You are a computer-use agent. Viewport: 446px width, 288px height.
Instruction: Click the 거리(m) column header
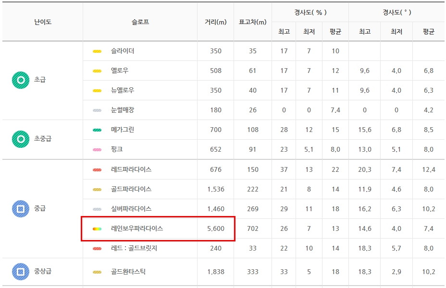point(215,22)
